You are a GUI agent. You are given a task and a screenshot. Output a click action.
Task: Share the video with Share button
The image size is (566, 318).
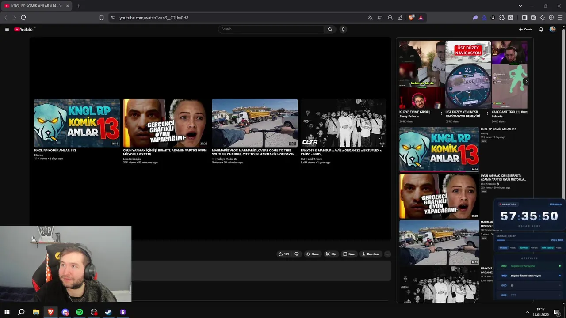click(x=312, y=254)
